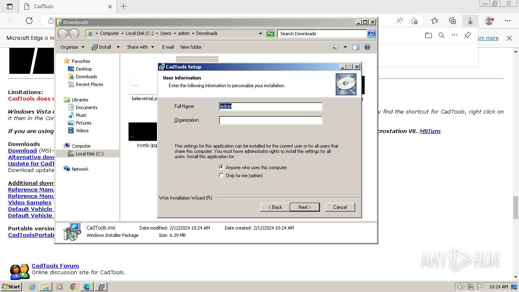Open Edge tab actions menu icon

tap(10, 6)
